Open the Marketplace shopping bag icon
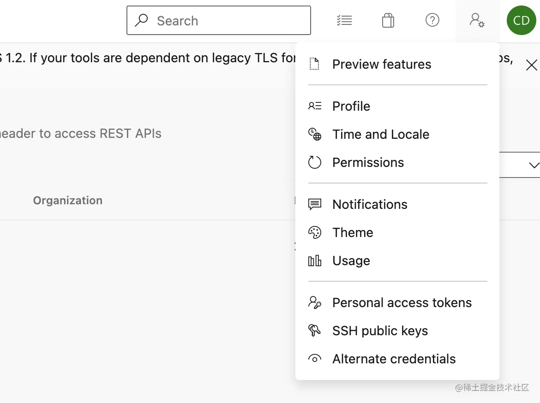The image size is (540, 403). 388,20
